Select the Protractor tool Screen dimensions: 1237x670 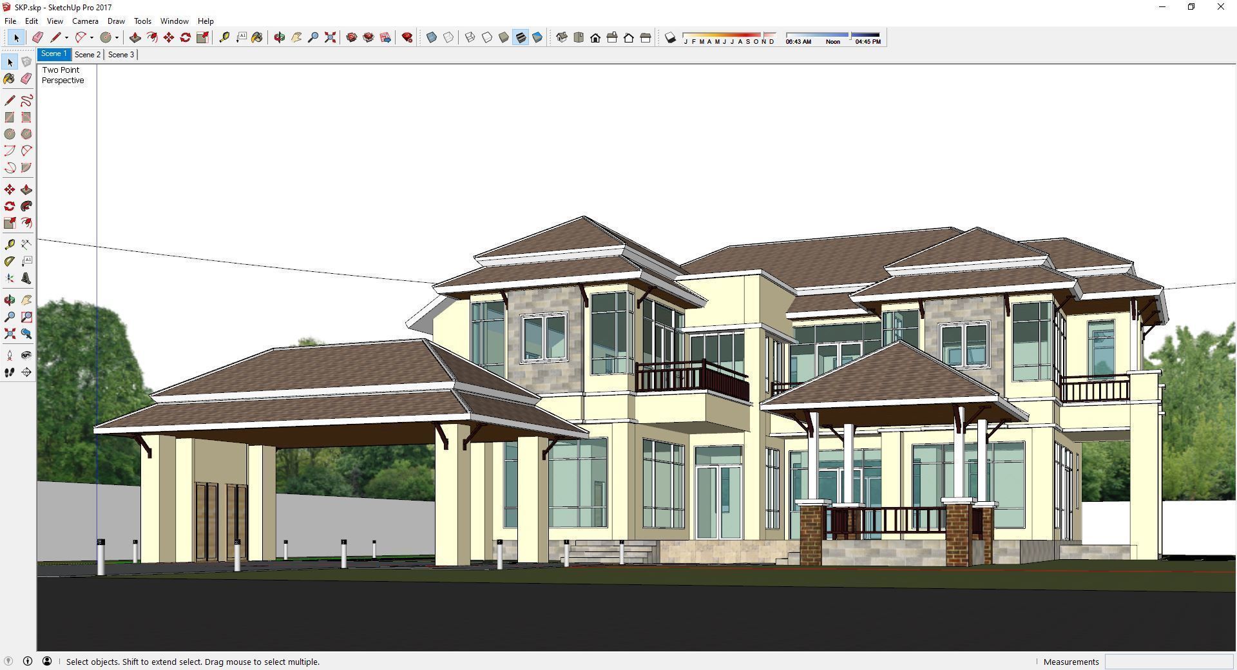coord(10,261)
